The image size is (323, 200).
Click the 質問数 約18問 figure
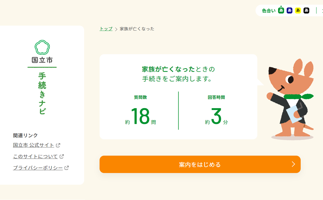coord(141,116)
